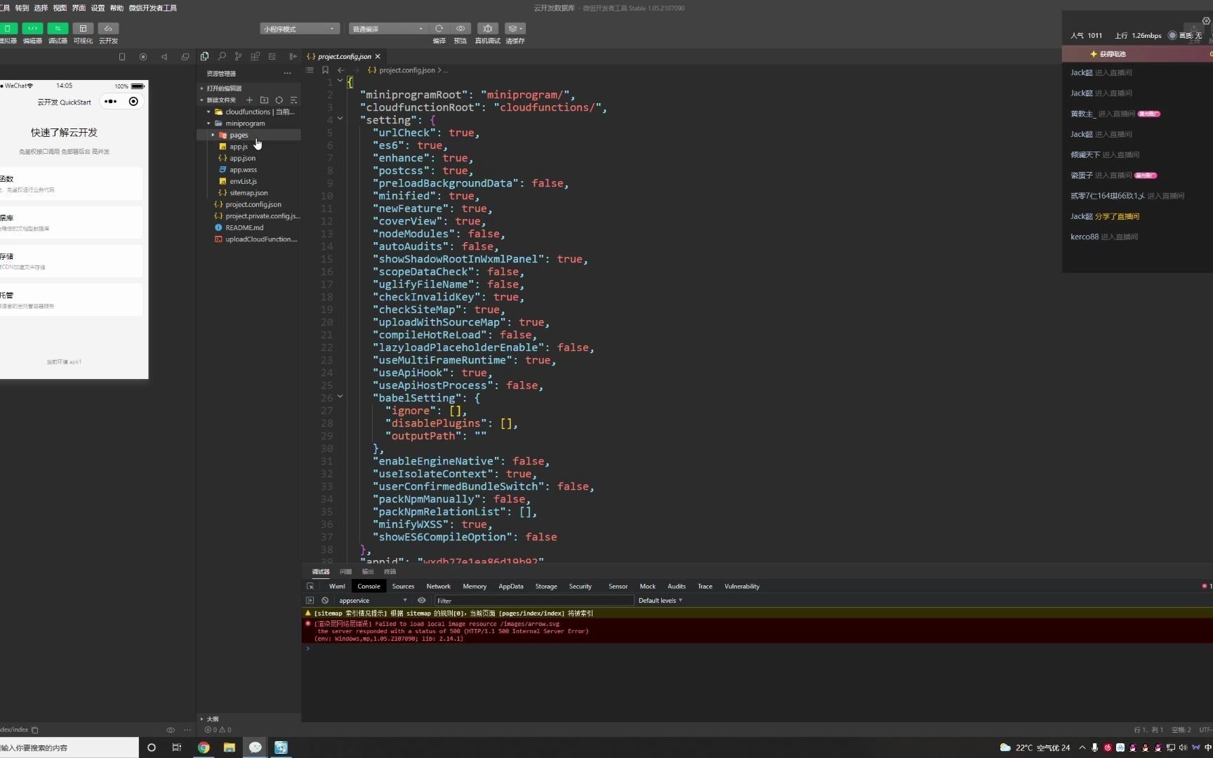This screenshot has height=758, width=1213.
Task: Detach the simulator into separate window
Action: click(x=185, y=57)
